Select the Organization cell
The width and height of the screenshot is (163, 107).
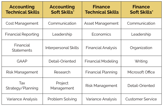coord(141,48)
